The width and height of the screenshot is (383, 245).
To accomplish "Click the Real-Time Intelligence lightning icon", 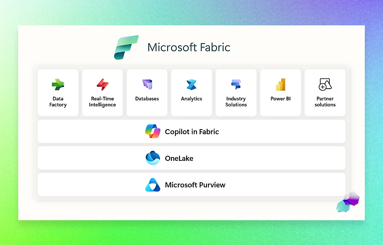I will tap(102, 84).
